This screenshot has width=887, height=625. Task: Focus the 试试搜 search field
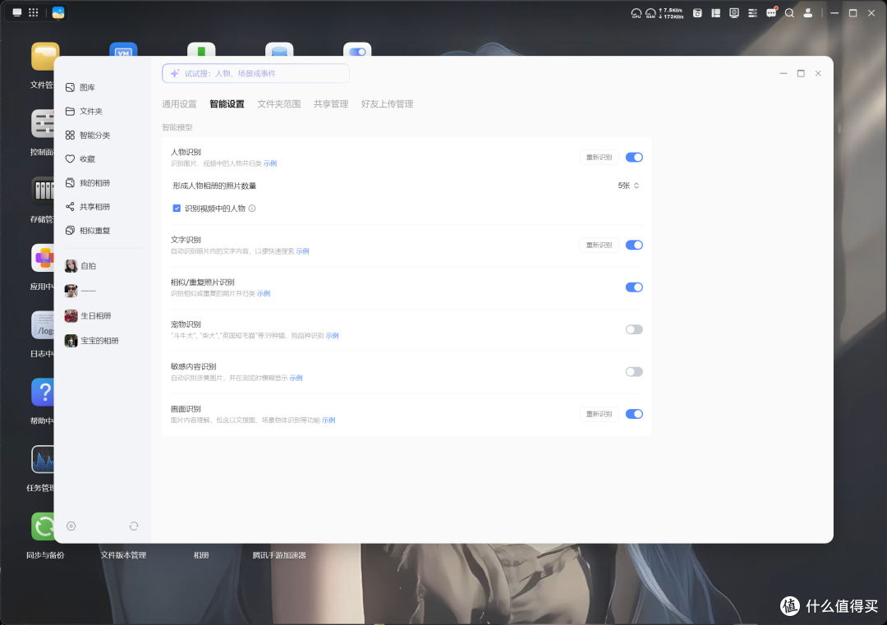(255, 74)
